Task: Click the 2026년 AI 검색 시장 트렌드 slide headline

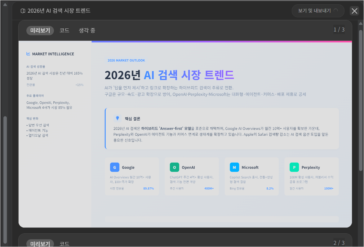Action: pyautogui.click(x=169, y=75)
